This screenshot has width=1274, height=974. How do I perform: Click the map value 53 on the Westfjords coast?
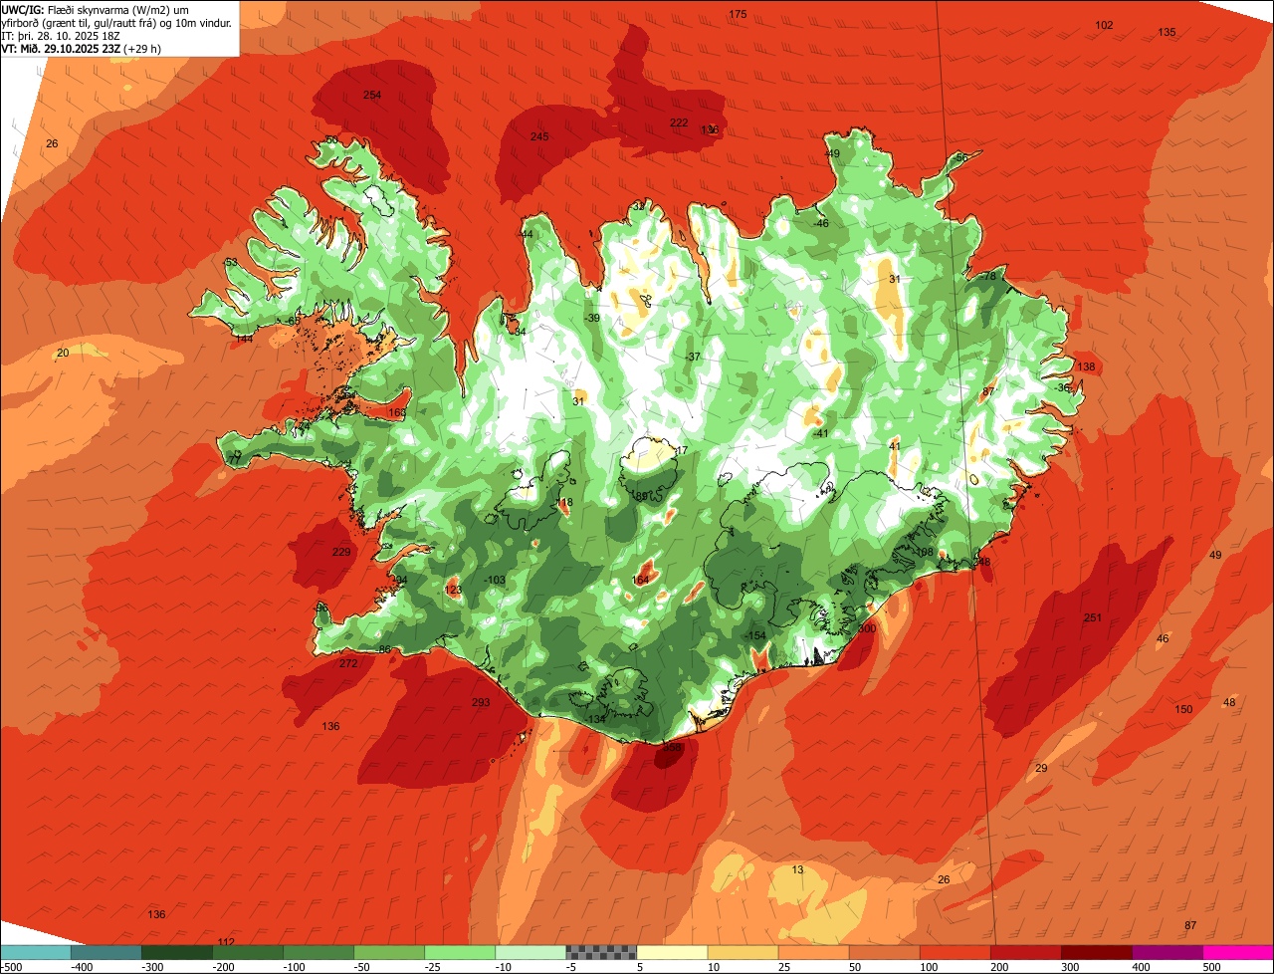pos(231,263)
